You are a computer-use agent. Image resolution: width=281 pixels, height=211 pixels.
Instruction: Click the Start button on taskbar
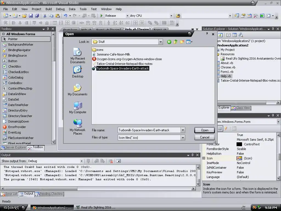[14, 208]
